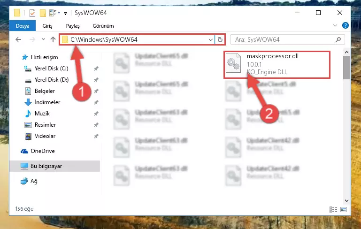Viewport: 361px width, 229px height.
Task: Expand the address bar history dropdown
Action: (210, 39)
